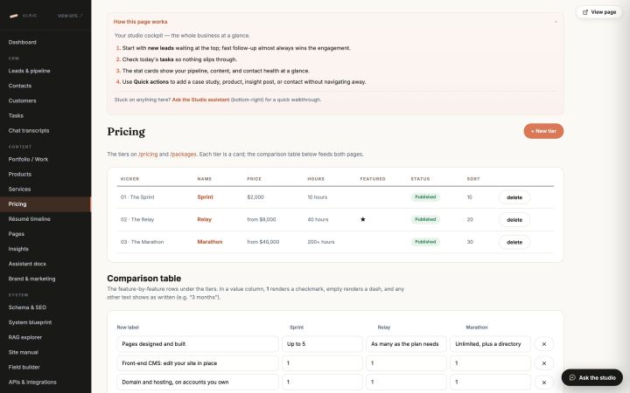Edit Marathon value for Front-end CMS row
Image resolution: width=630 pixels, height=393 pixels.
click(490, 363)
